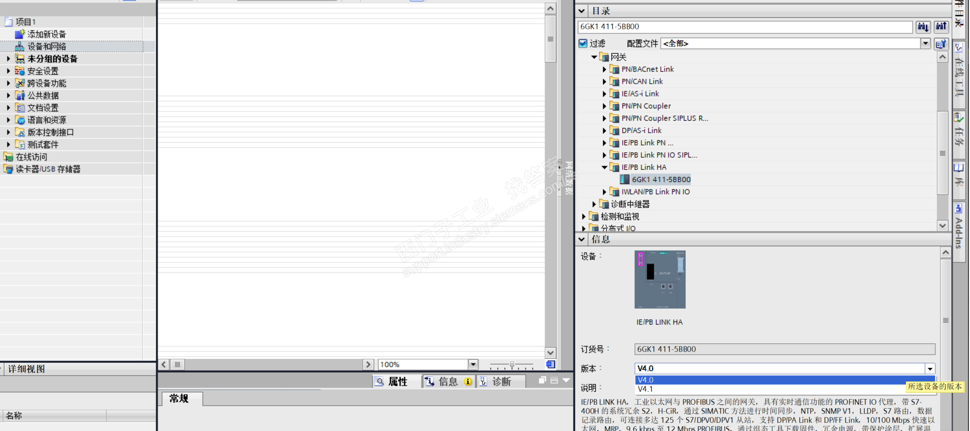The height and width of the screenshot is (431, 970).
Task: Choose V4.0 from the version list
Action: pyautogui.click(x=785, y=380)
